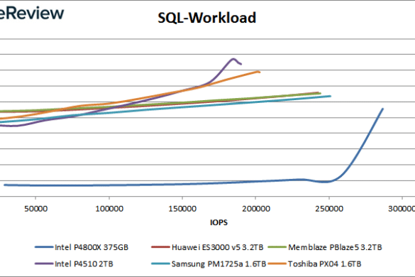The image size is (415, 277).
Task: Click the 200000 axis tick label
Action: click(256, 209)
